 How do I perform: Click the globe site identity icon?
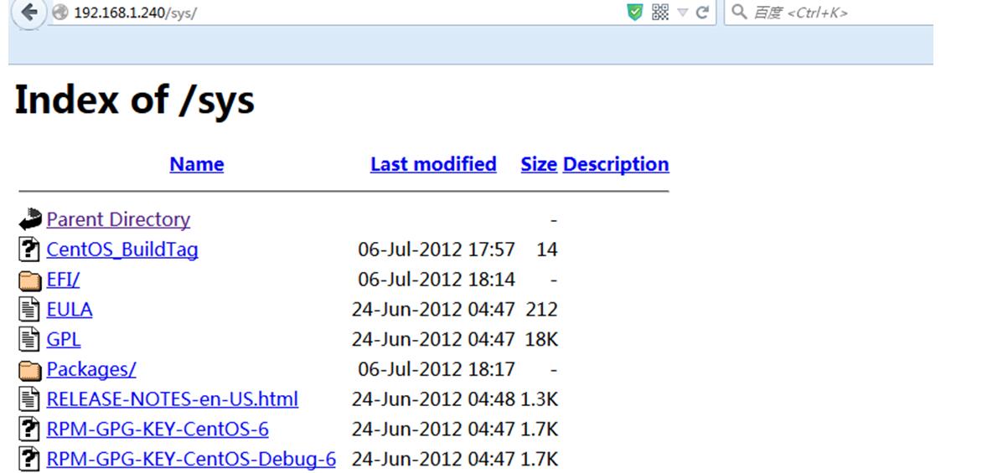point(60,13)
